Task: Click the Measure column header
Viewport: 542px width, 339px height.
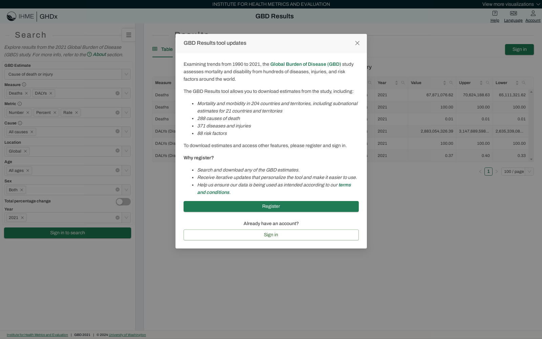Action: (163, 83)
